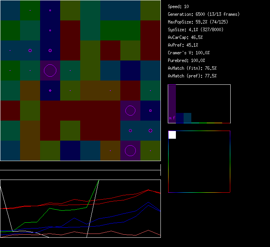Select the large circle in the bottom-row purple cell
270x247 pixels.
[x=130, y=151]
